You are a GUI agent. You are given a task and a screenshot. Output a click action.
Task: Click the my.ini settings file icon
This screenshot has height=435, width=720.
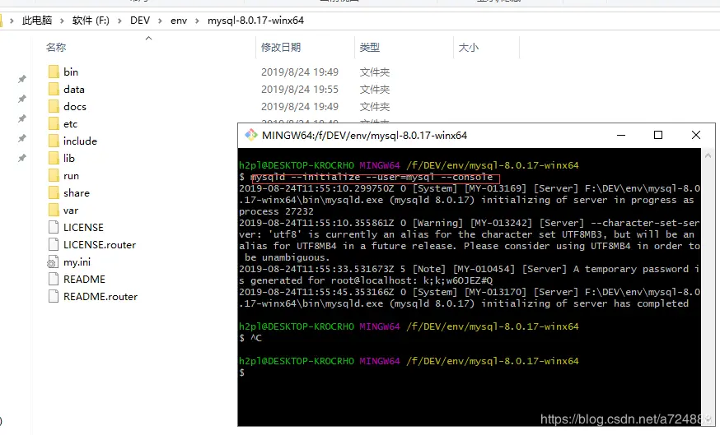53,261
